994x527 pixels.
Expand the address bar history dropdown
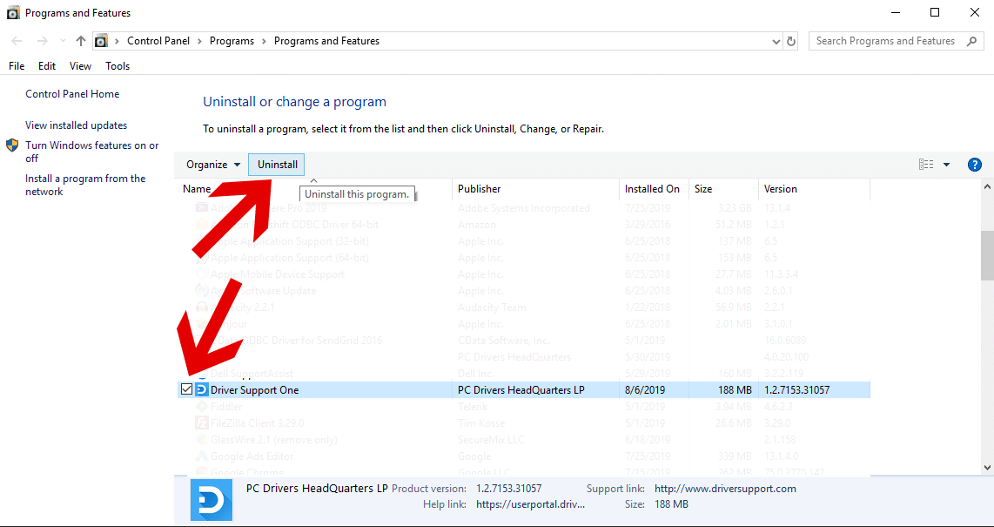(x=776, y=41)
